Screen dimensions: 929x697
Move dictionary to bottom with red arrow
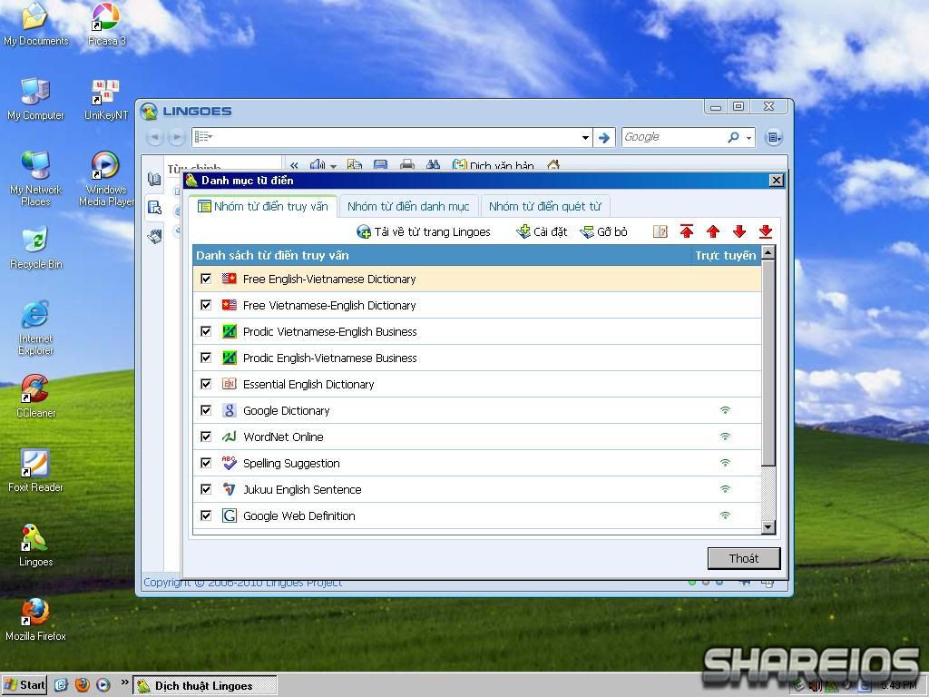coord(766,231)
